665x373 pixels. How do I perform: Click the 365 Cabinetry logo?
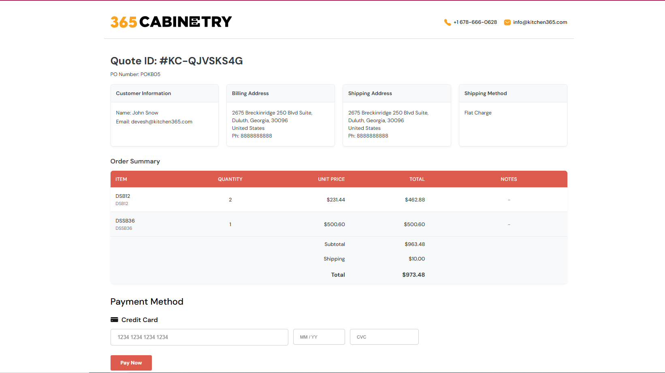click(171, 22)
